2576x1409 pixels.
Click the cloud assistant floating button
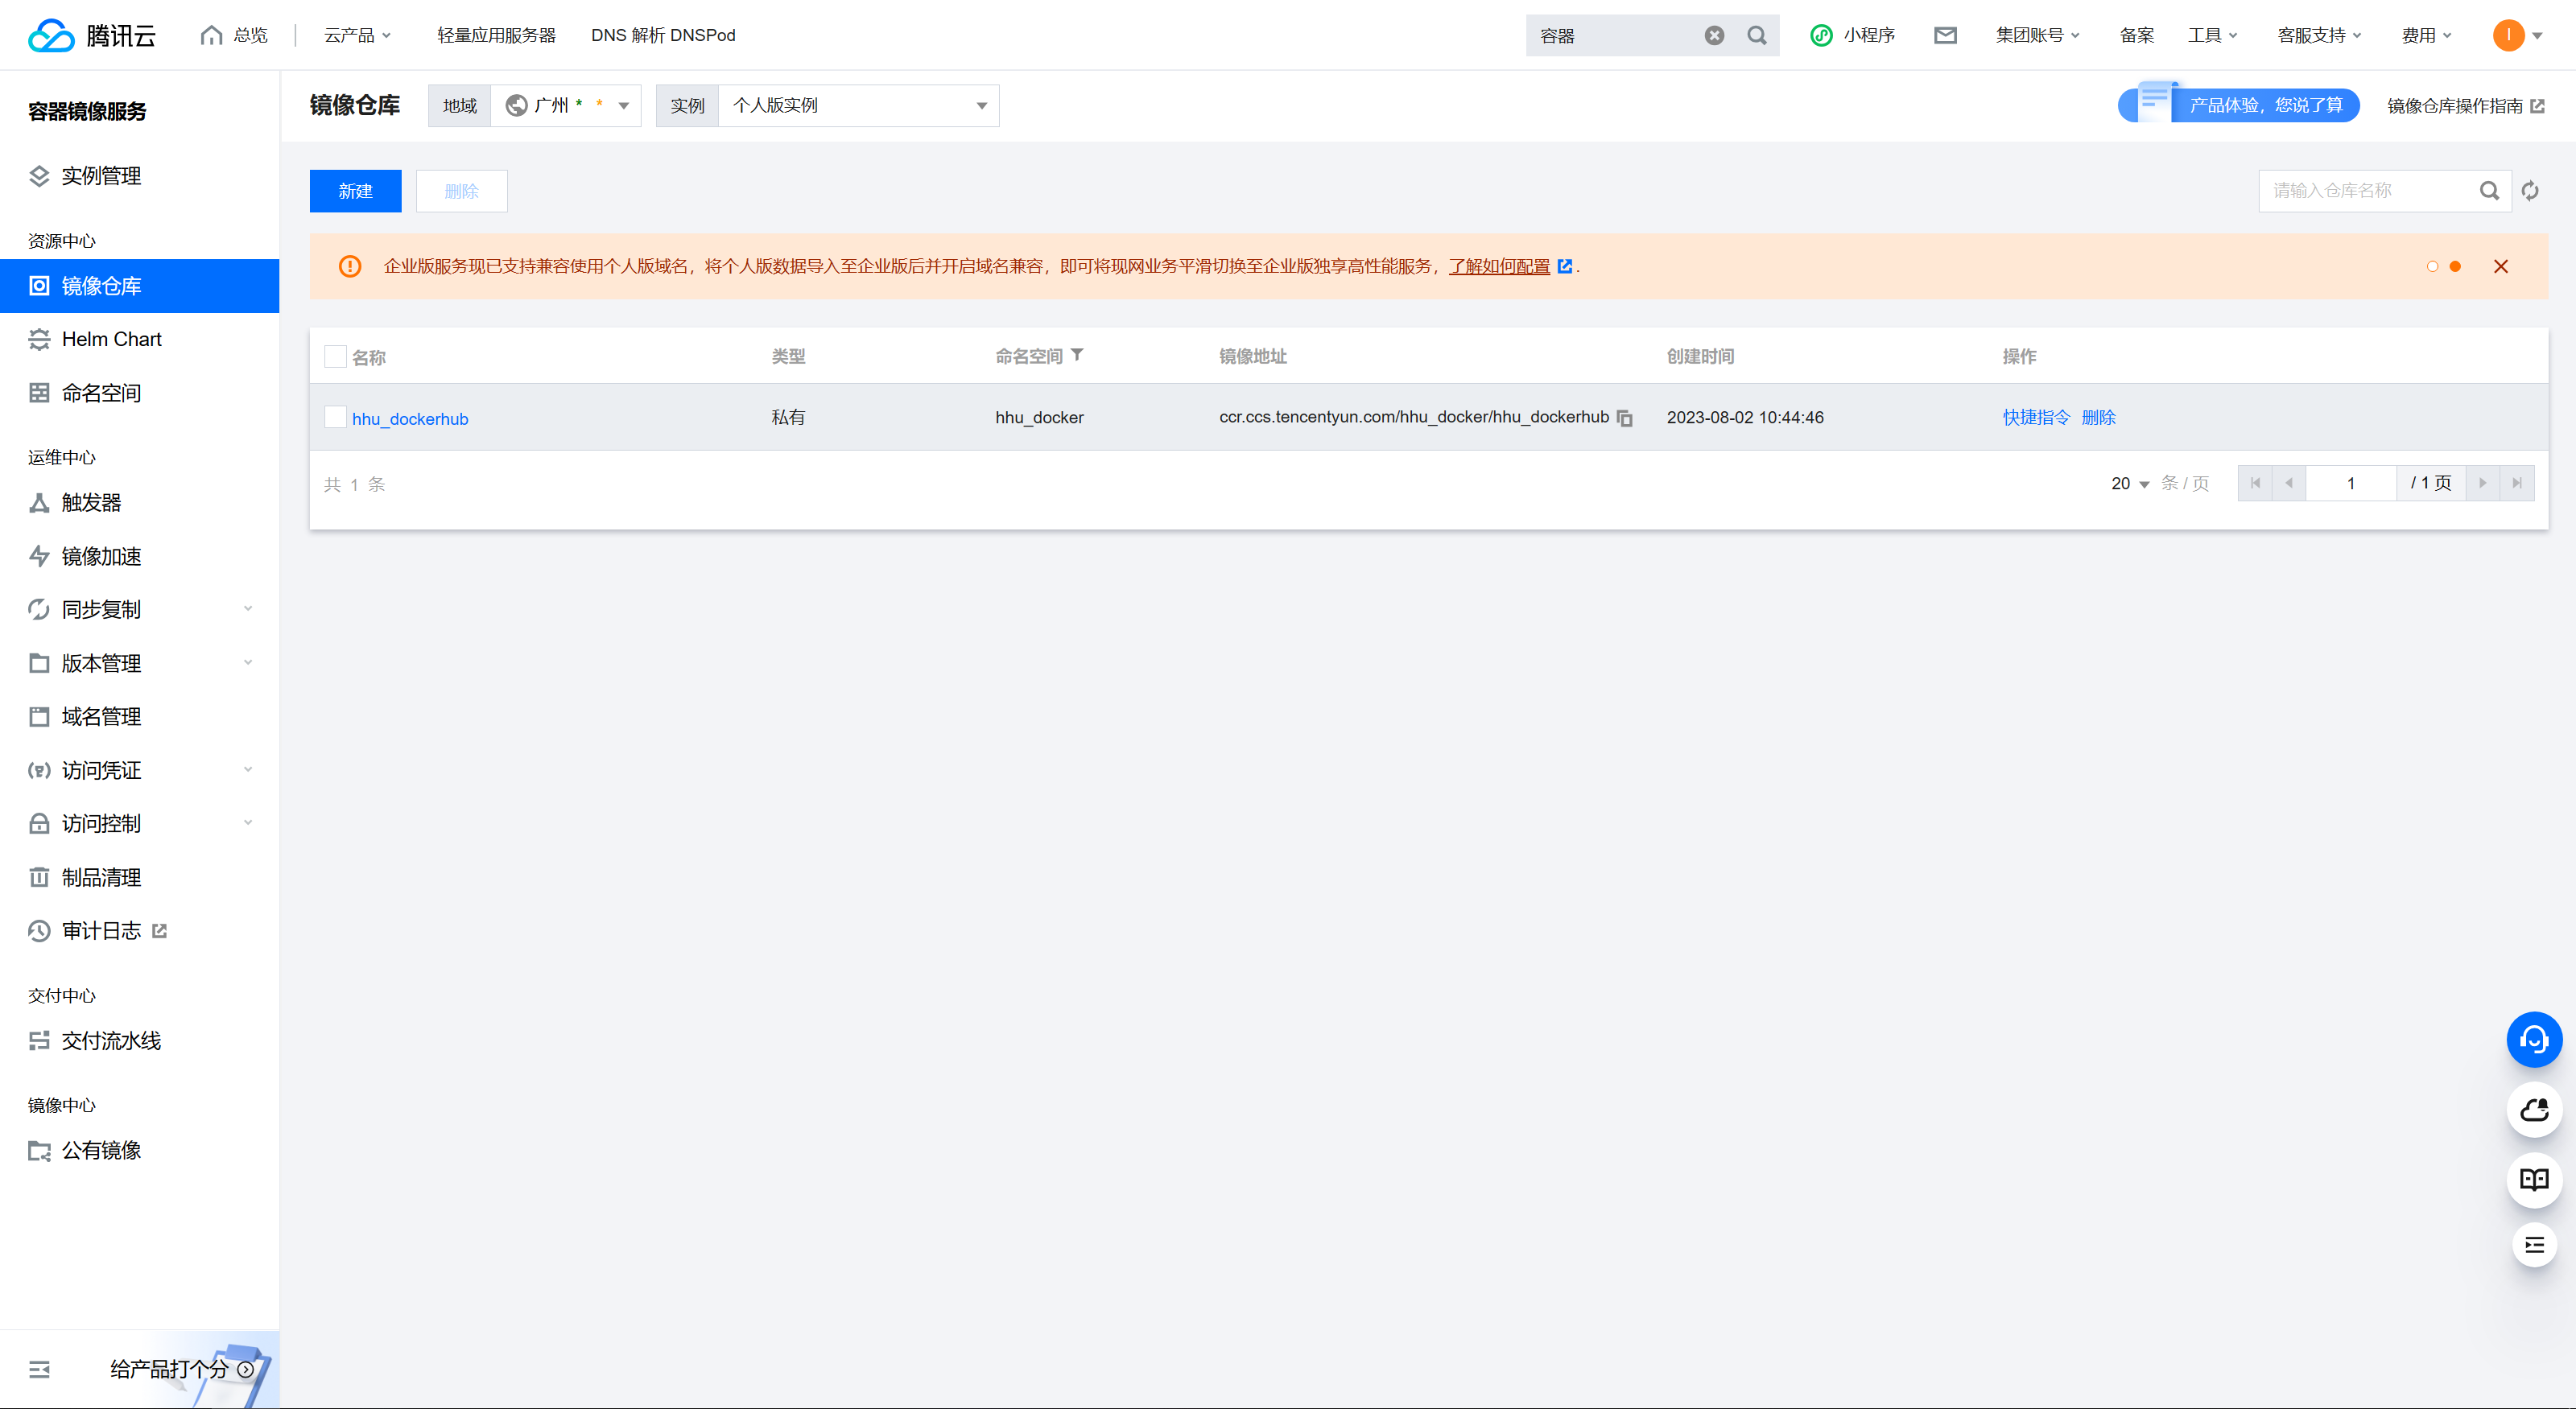[x=2534, y=1109]
